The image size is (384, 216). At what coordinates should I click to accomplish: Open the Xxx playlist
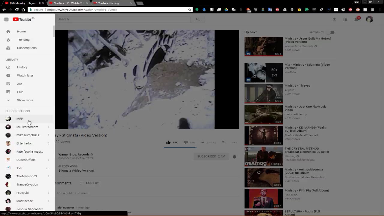tap(27, 84)
